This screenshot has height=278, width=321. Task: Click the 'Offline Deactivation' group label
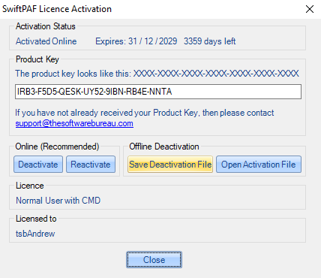164,147
